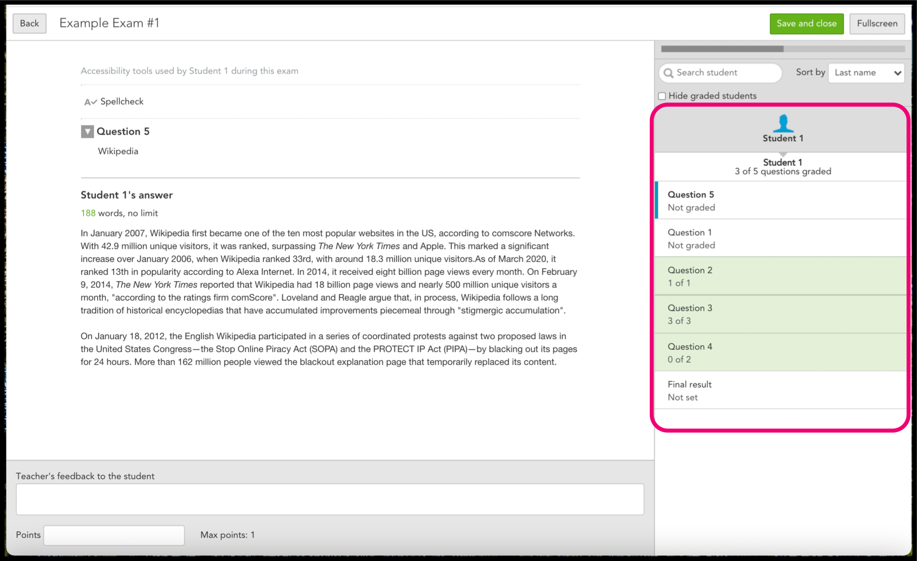Toggle Hide graded students checkbox
The height and width of the screenshot is (561, 917).
[662, 96]
